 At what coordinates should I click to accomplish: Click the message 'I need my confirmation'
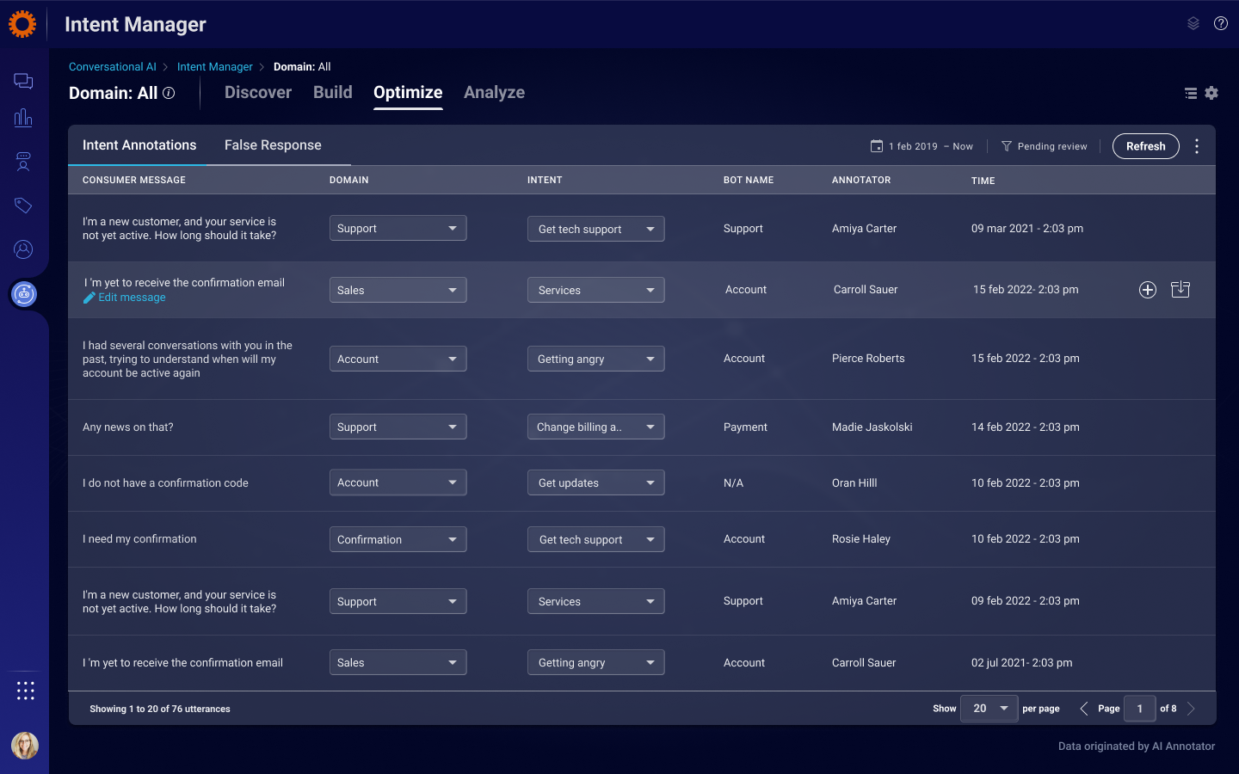coord(139,539)
